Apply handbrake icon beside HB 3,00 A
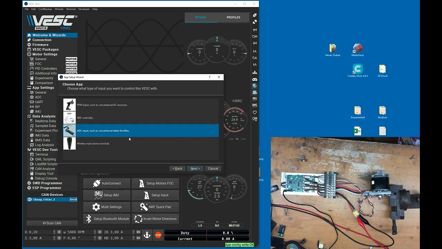442x249 pixels. tap(138, 238)
